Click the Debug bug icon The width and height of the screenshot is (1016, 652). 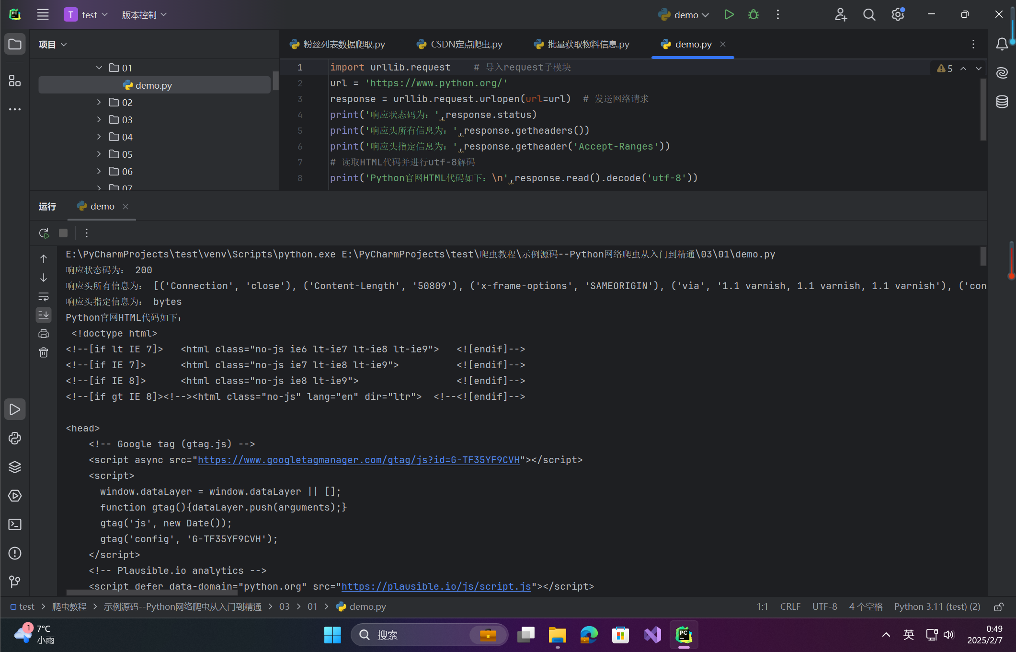pos(753,15)
